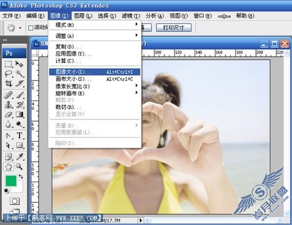Open the 分析 (A) menu

pyautogui.click(x=155, y=16)
